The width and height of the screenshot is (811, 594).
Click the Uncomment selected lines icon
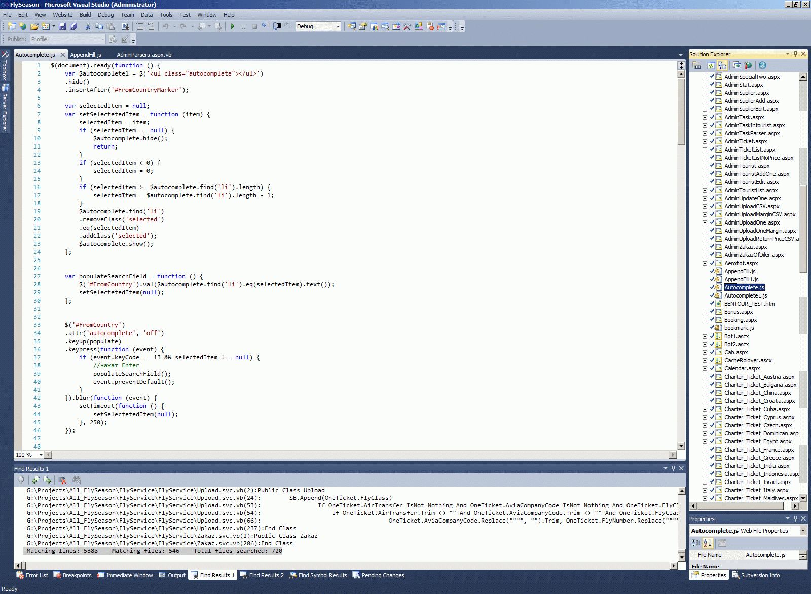(x=151, y=26)
